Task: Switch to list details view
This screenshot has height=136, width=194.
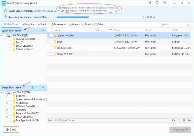Action: click(x=184, y=120)
